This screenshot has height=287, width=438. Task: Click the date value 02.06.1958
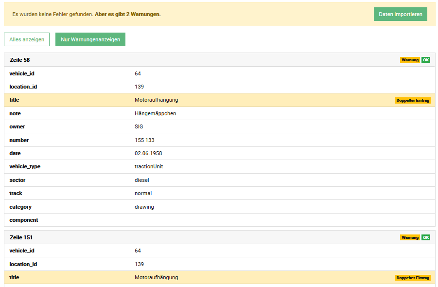148,153
